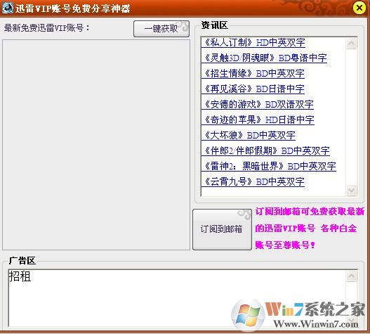Open link 《伴郎2/伴郎假期》BD中英双字

[x=266, y=150]
